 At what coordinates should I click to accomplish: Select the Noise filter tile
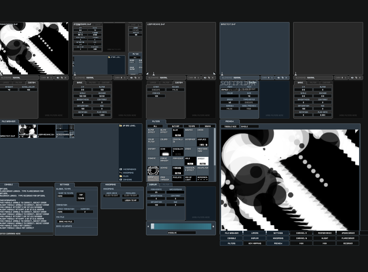point(153,178)
